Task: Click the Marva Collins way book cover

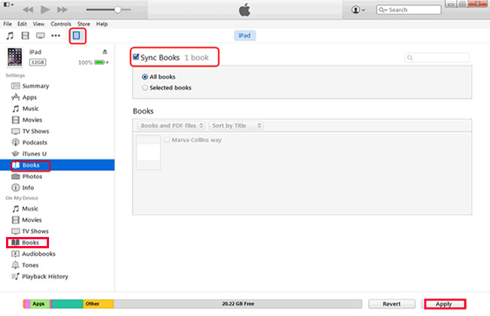Action: tap(149, 153)
